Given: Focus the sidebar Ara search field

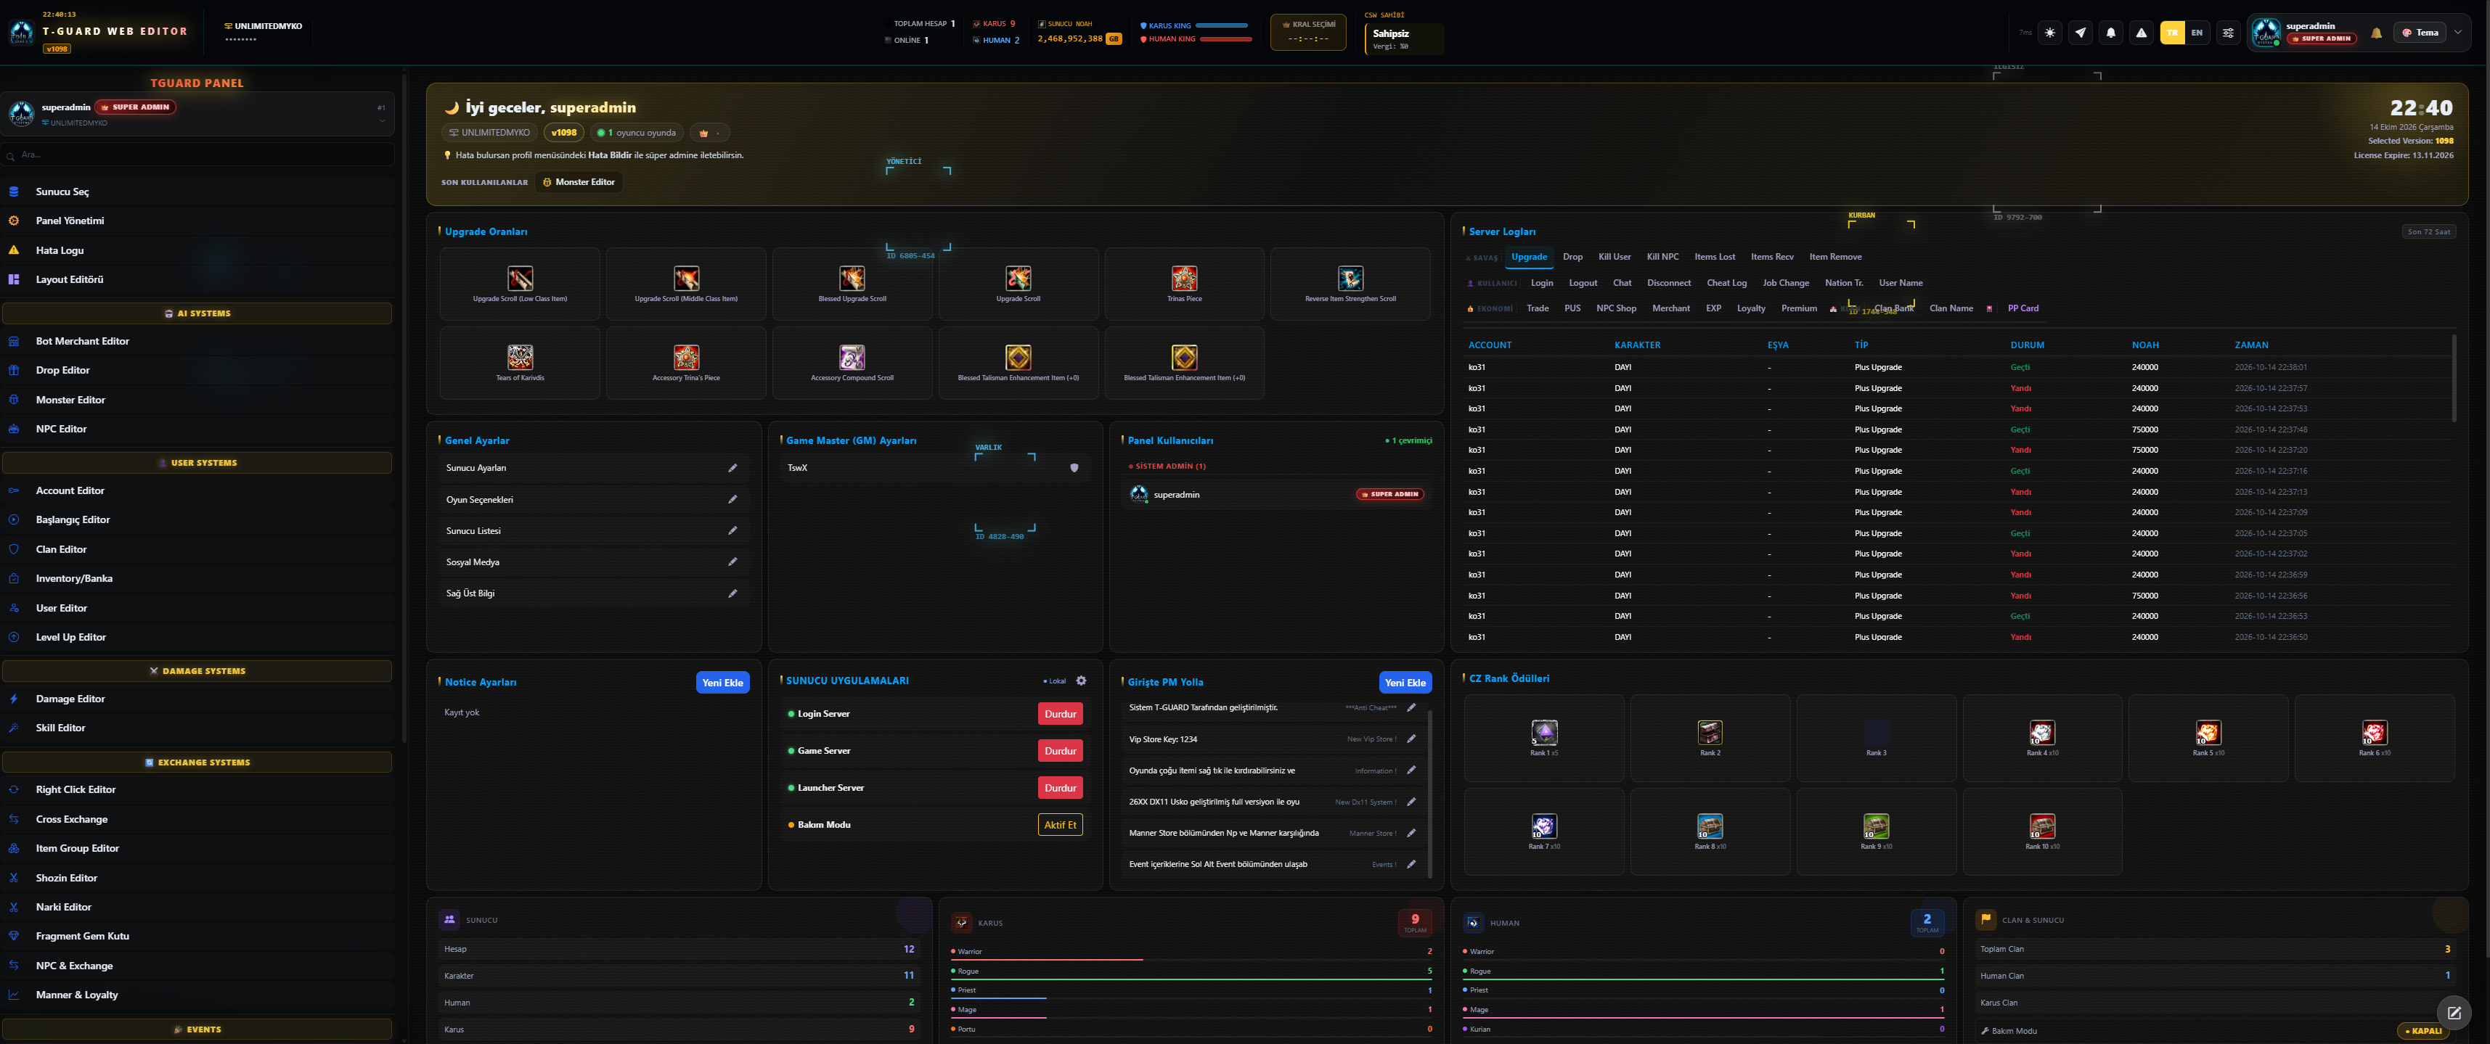Looking at the screenshot, I should coord(197,155).
